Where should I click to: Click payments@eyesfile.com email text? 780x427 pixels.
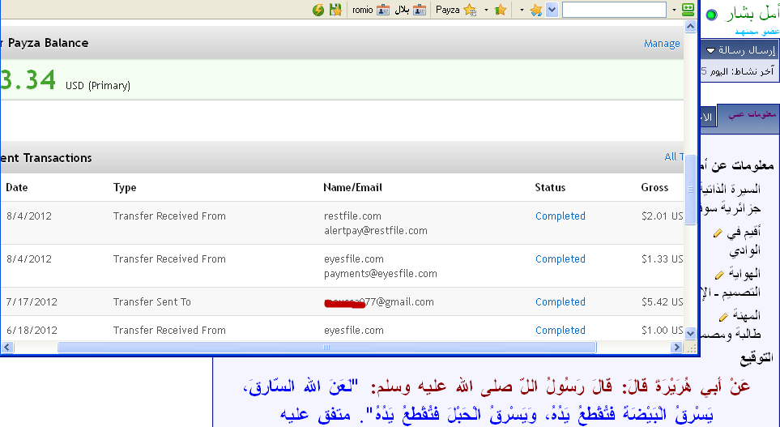point(381,273)
